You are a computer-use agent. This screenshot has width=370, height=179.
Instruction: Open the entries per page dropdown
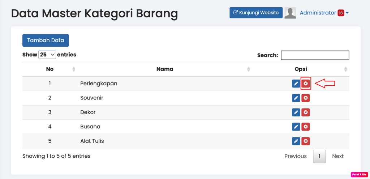[x=47, y=55]
